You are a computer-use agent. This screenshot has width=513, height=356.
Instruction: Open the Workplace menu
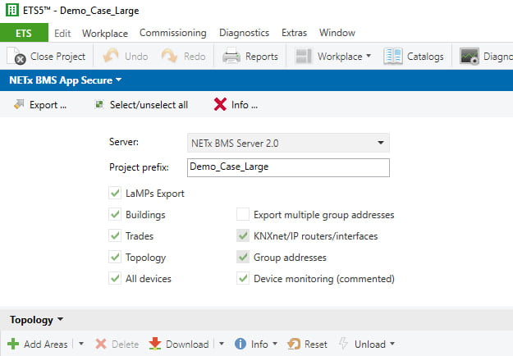coord(105,33)
